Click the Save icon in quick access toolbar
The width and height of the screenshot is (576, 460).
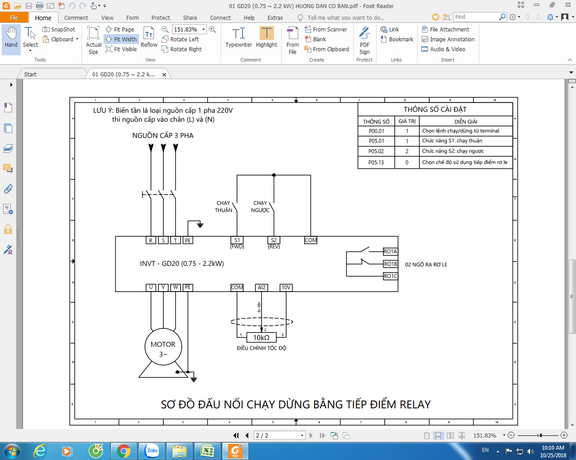pyautogui.click(x=28, y=6)
